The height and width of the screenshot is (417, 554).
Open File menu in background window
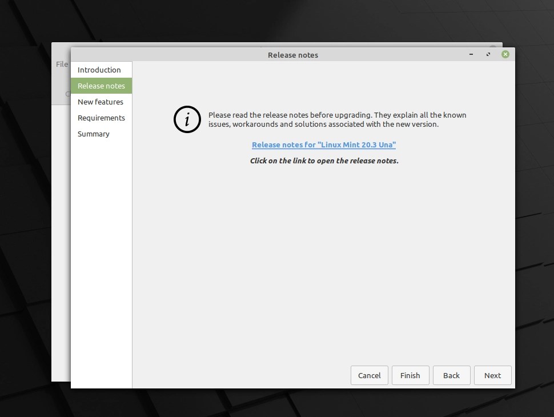pos(62,64)
